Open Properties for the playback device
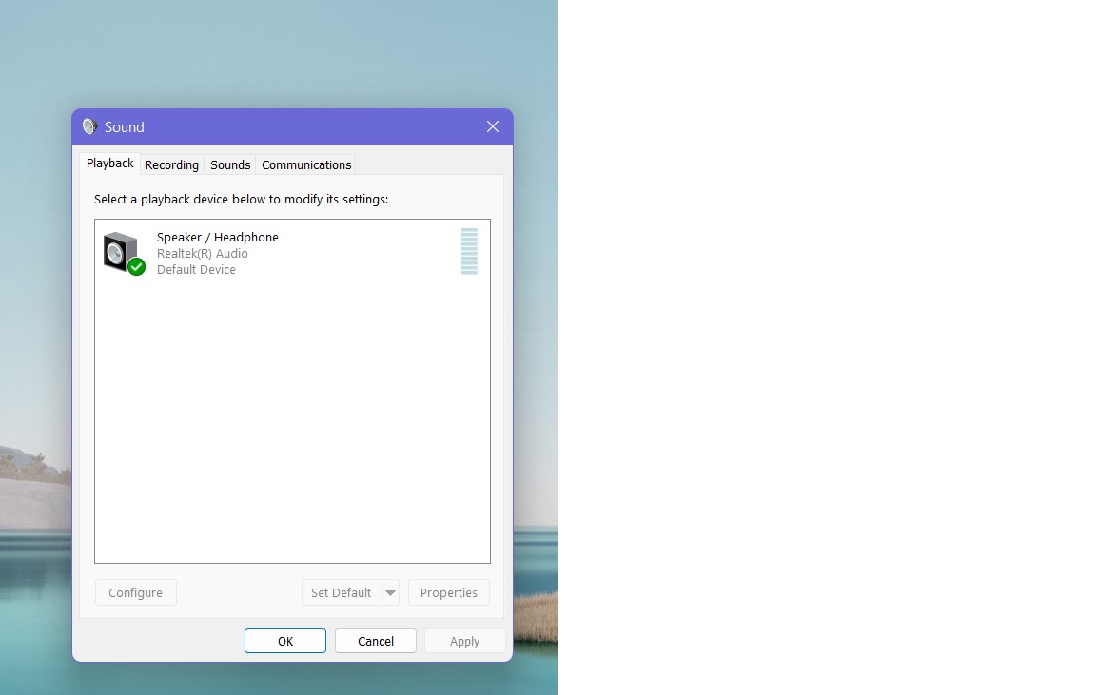 pyautogui.click(x=448, y=591)
